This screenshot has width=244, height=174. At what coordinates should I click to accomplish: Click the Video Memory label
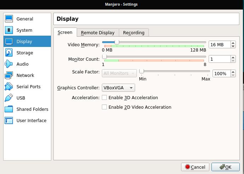point(83,45)
